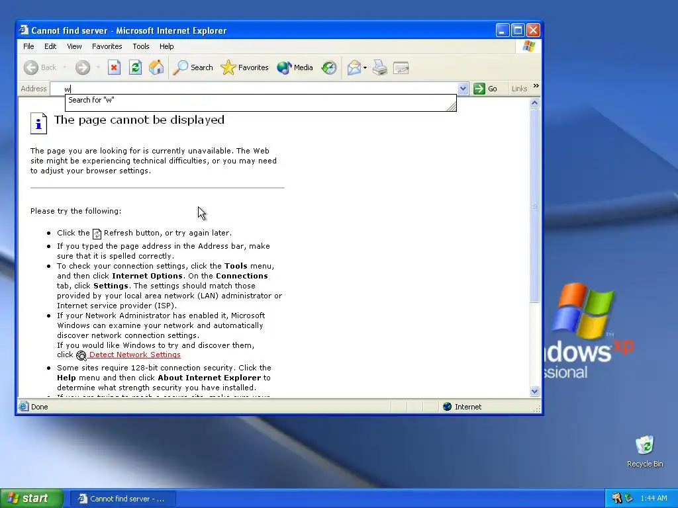This screenshot has height=508, width=678.
Task: Print page using printer icon
Action: tap(379, 67)
